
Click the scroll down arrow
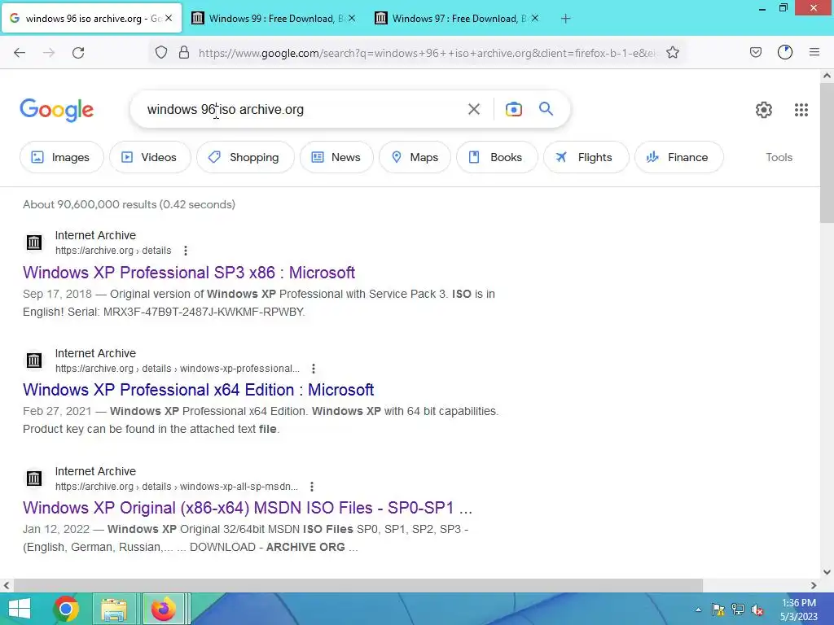tap(827, 572)
